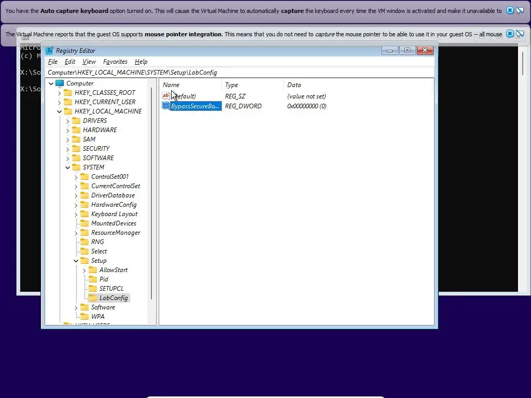Maximize the Registry Editor window
The width and height of the screenshot is (531, 398).
408,50
